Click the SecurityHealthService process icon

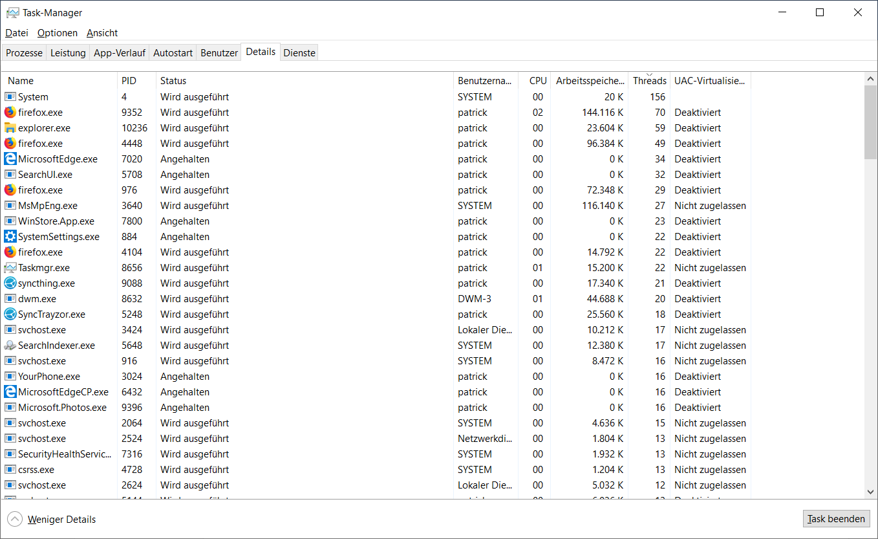point(10,454)
